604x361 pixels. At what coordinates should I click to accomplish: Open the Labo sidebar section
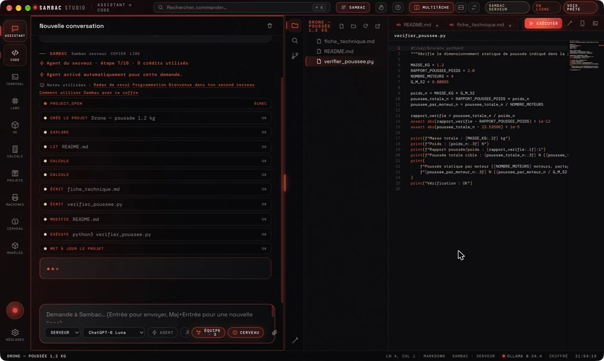(x=15, y=103)
